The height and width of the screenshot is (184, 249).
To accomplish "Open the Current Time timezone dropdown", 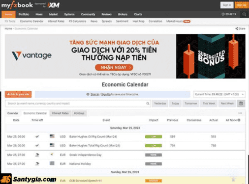I will point(219,94).
